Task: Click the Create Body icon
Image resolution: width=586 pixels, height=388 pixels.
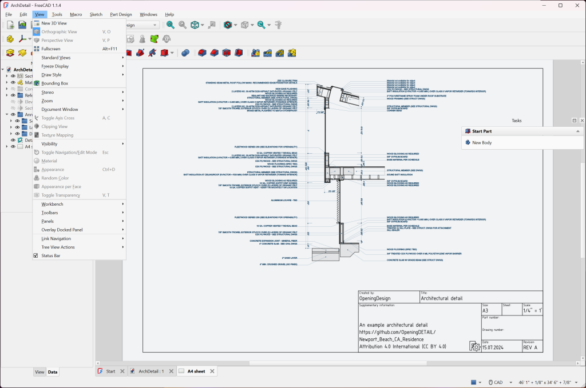Action: coord(10,39)
